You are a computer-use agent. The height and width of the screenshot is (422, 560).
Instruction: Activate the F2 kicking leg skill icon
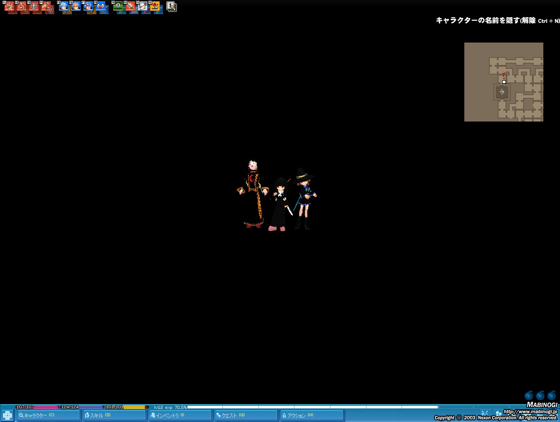22,7
